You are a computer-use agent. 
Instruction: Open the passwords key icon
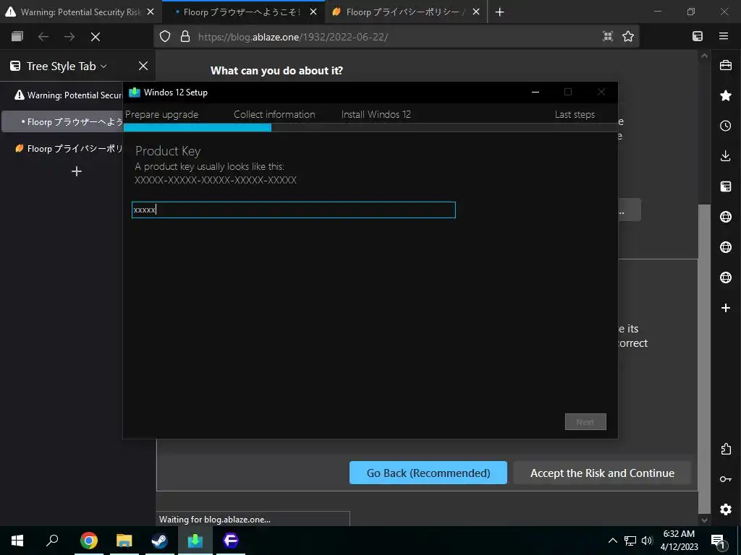725,479
